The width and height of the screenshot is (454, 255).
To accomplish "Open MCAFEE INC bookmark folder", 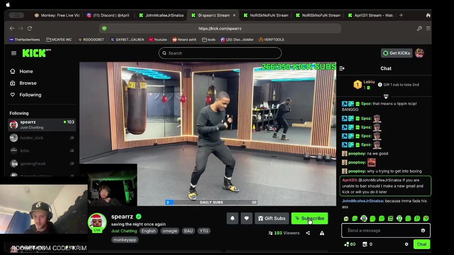I will 59,40.
